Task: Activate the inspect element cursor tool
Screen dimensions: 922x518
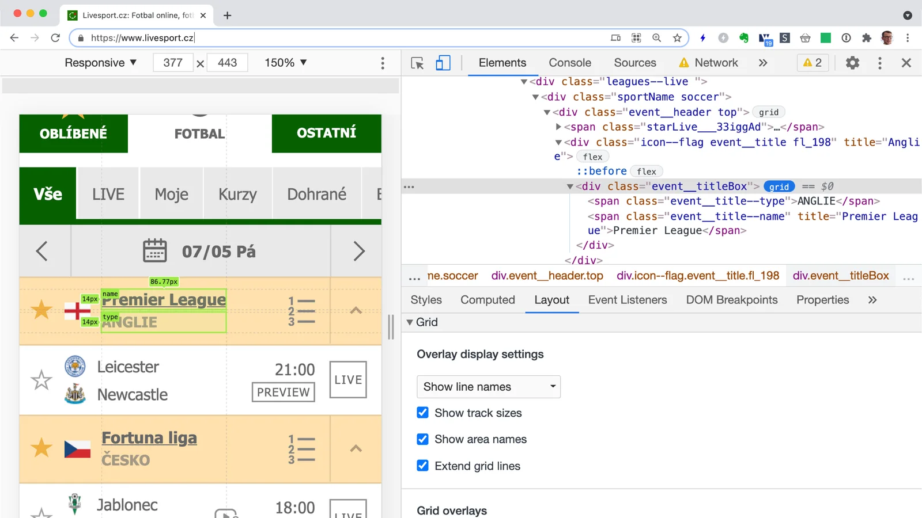Action: [416, 63]
